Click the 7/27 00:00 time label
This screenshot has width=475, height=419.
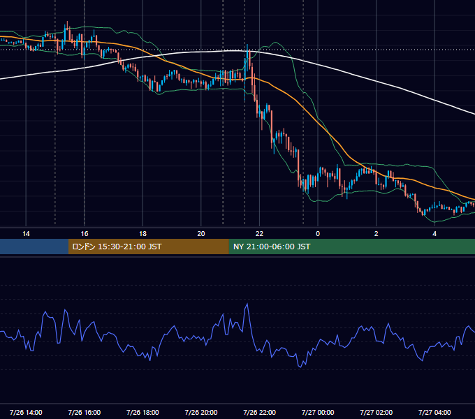tap(318, 412)
